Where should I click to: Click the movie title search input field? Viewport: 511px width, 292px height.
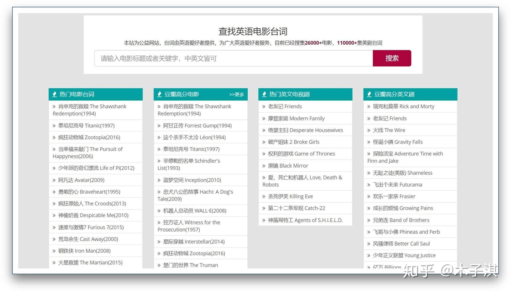coord(233,58)
